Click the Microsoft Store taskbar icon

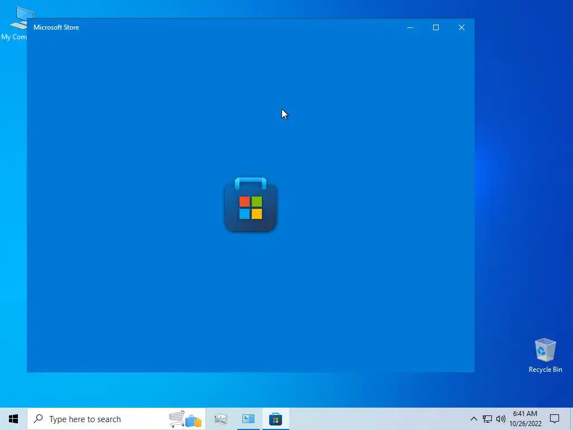275,419
